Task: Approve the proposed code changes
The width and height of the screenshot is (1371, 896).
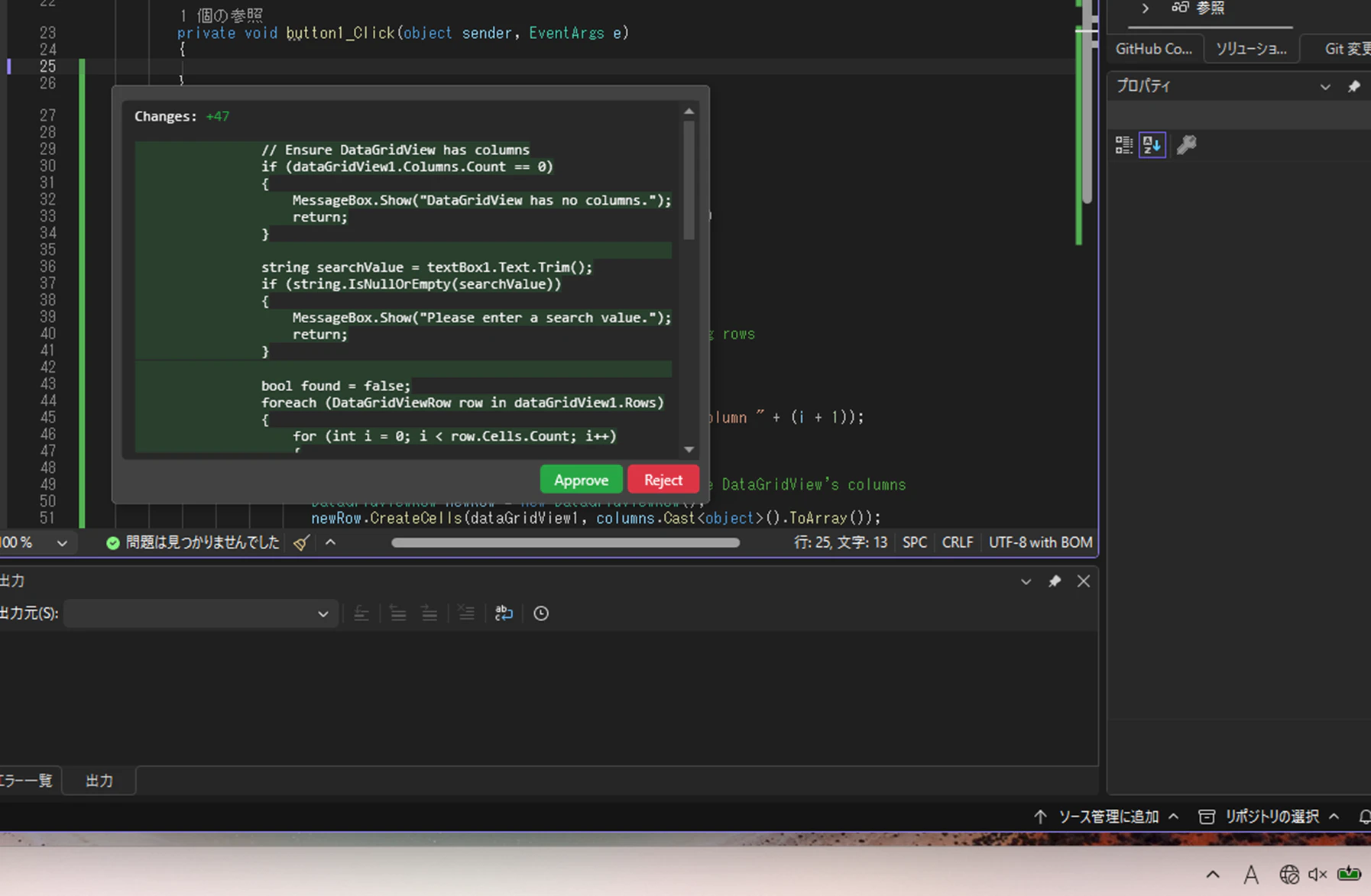Action: [x=581, y=480]
